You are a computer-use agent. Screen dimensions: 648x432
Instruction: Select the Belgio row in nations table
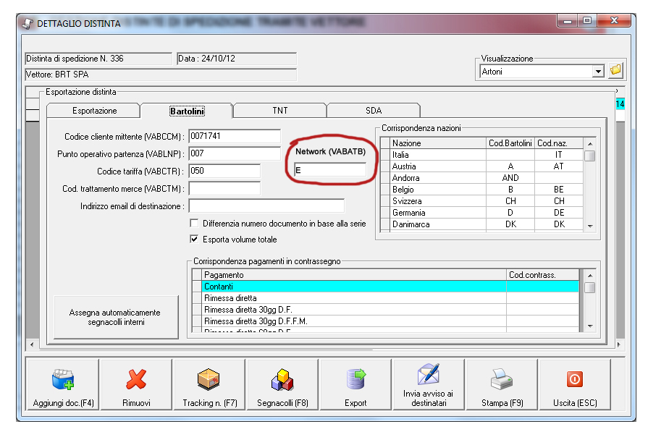pyautogui.click(x=482, y=190)
